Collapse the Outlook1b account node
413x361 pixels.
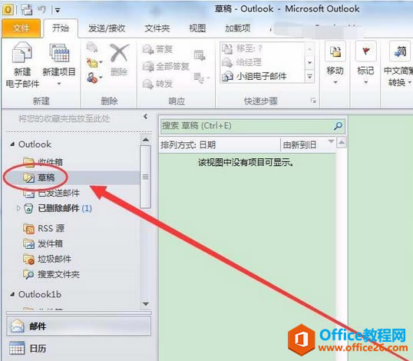12,294
